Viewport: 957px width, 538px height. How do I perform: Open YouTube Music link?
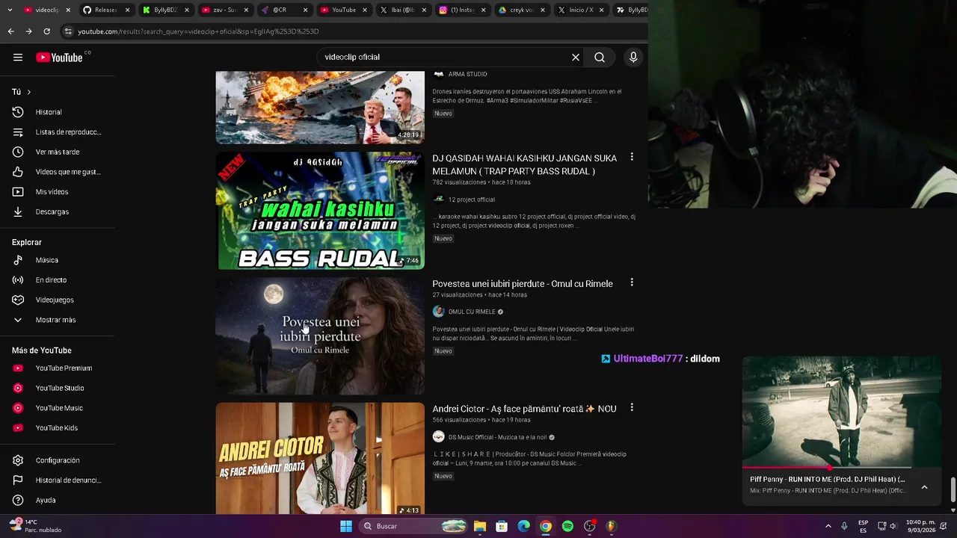[x=58, y=408]
